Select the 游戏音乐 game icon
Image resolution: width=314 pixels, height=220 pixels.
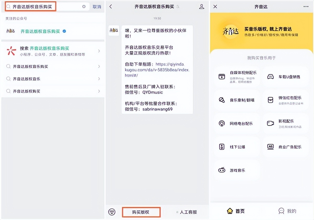(222, 170)
